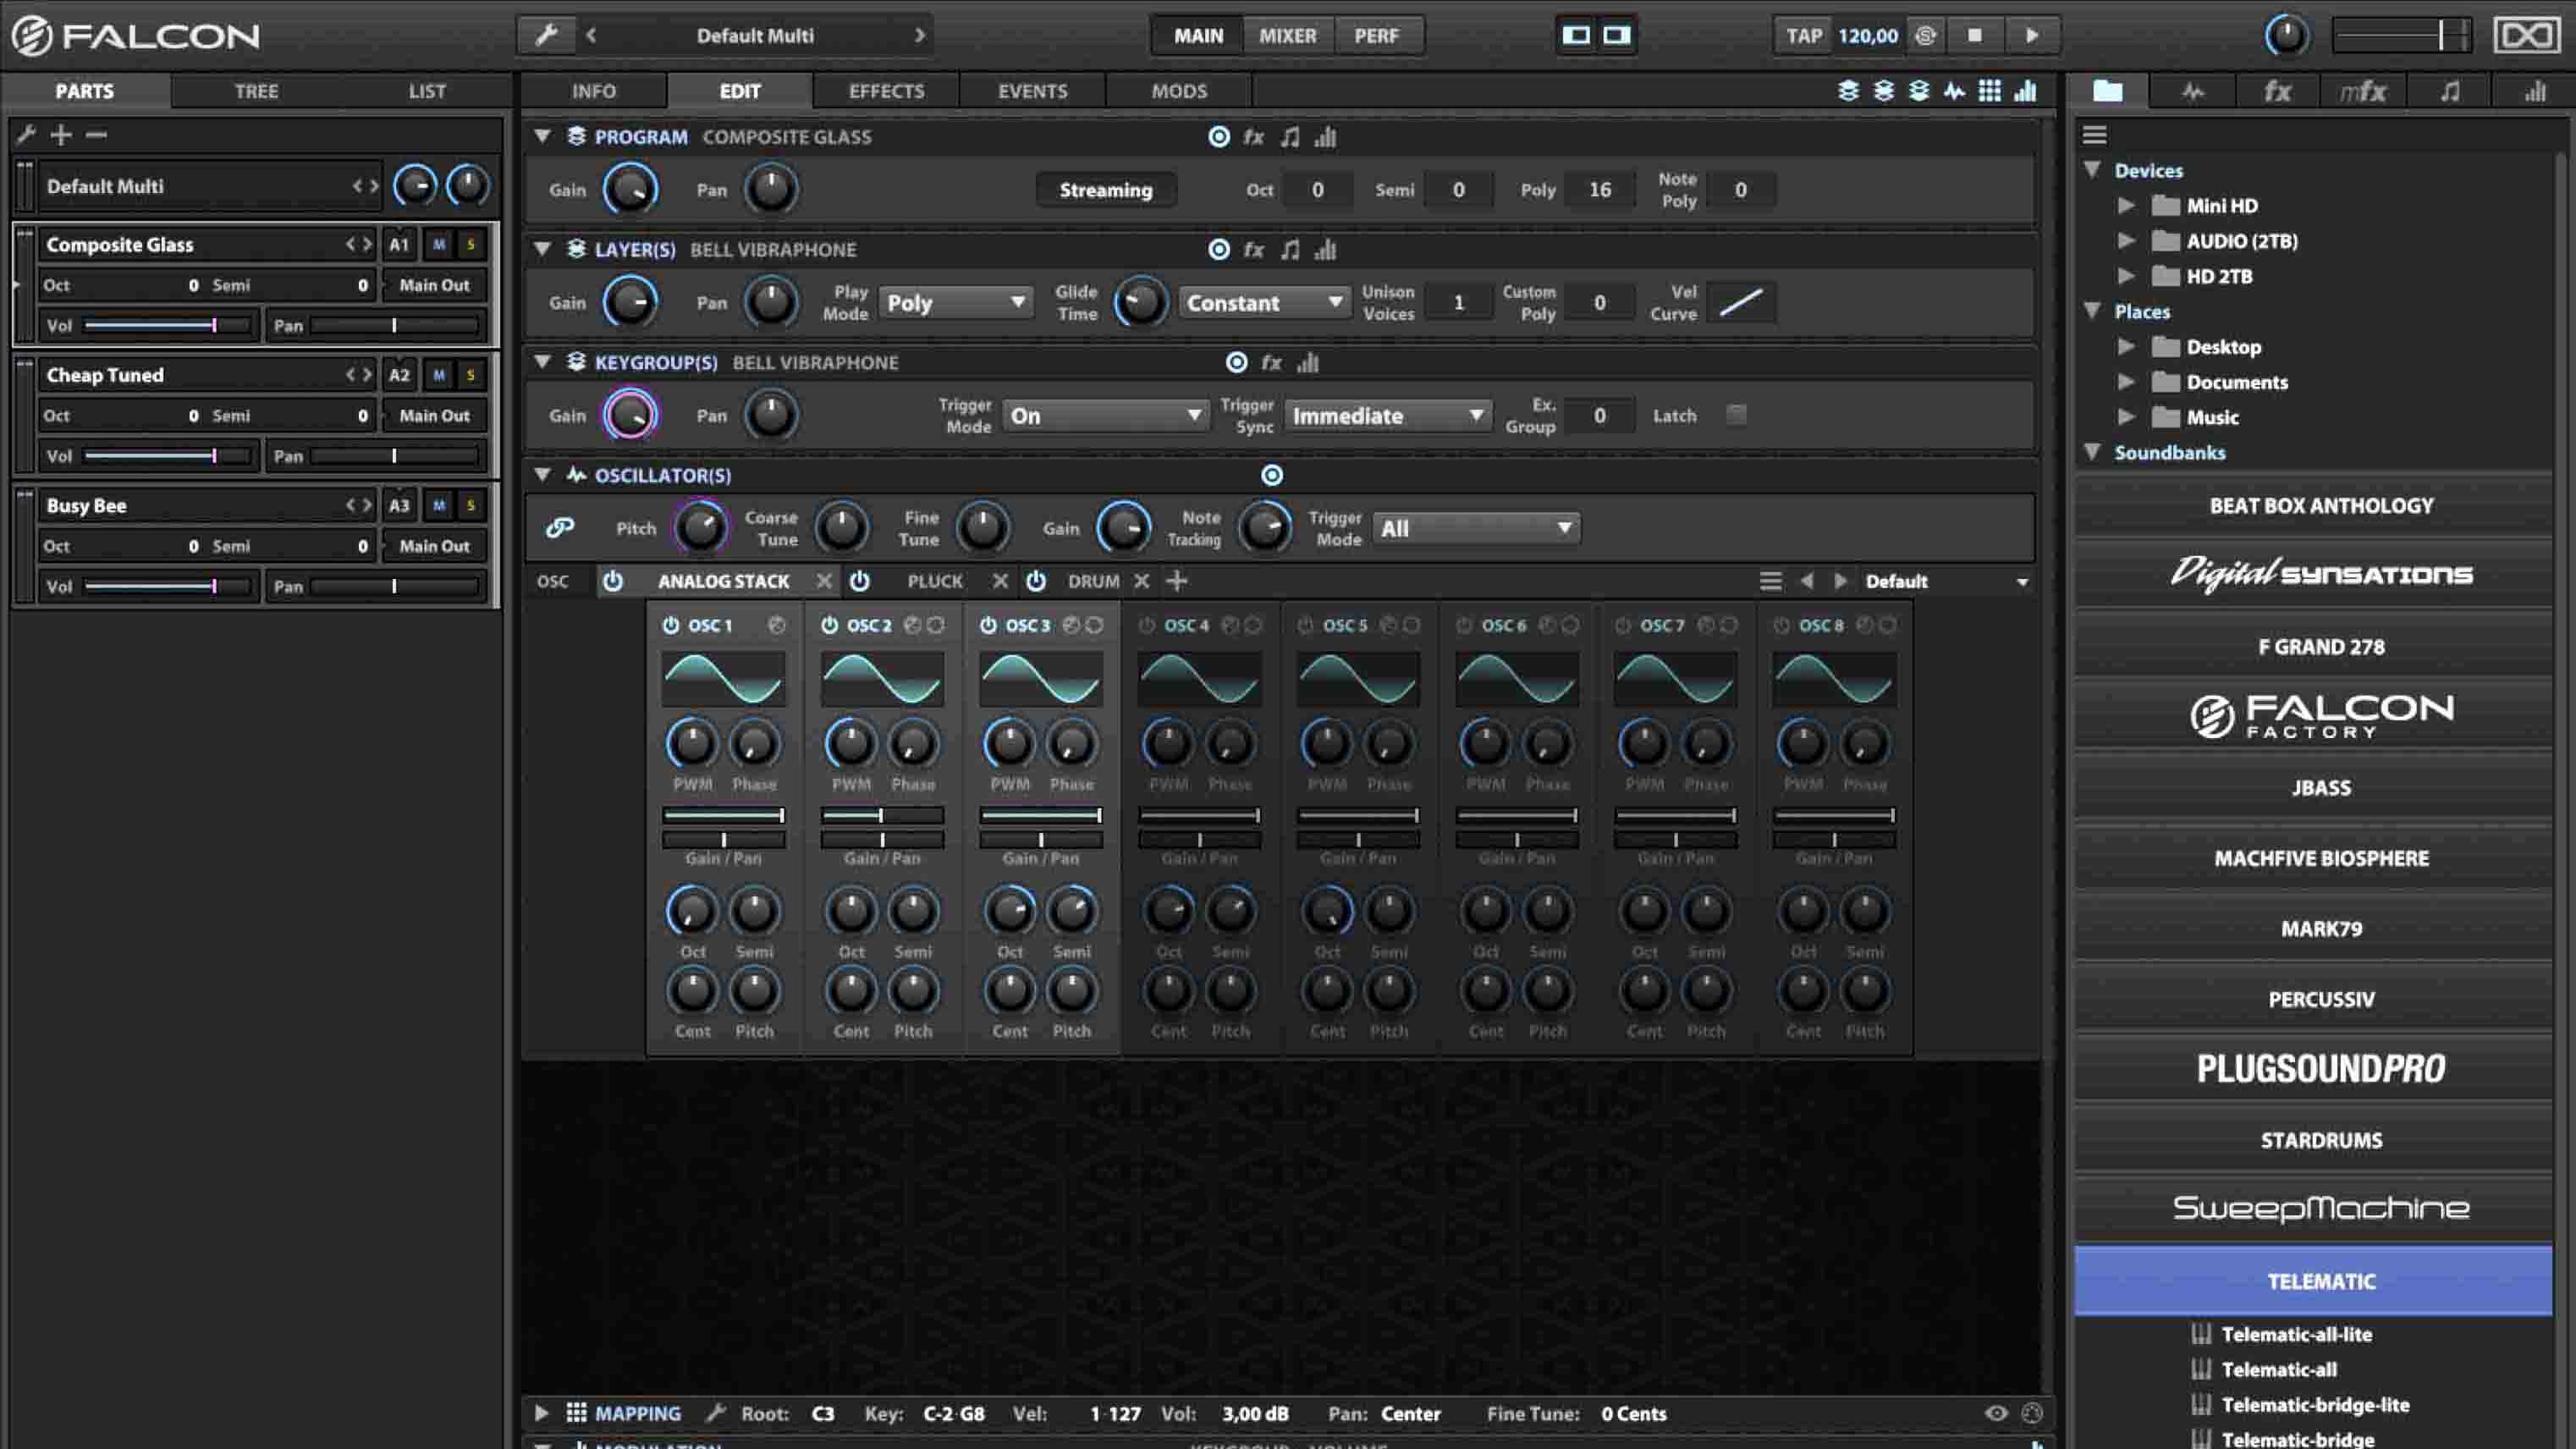
Task: Open the music note events browser tab
Action: 2449,91
